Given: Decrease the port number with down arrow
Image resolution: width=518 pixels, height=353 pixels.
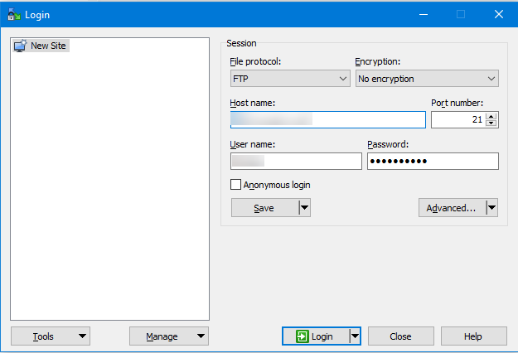Looking at the screenshot, I should pyautogui.click(x=491, y=123).
